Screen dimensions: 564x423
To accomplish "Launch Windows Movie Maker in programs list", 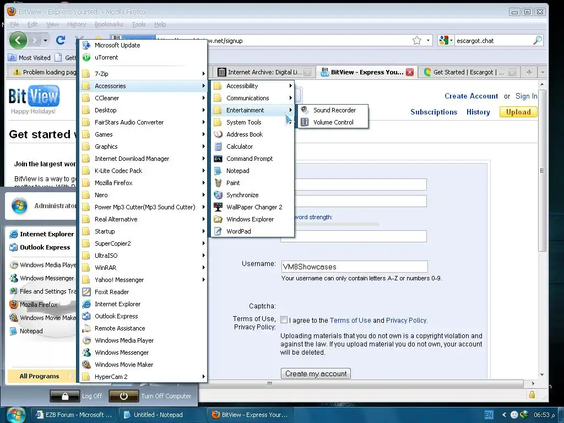I will [x=144, y=365].
